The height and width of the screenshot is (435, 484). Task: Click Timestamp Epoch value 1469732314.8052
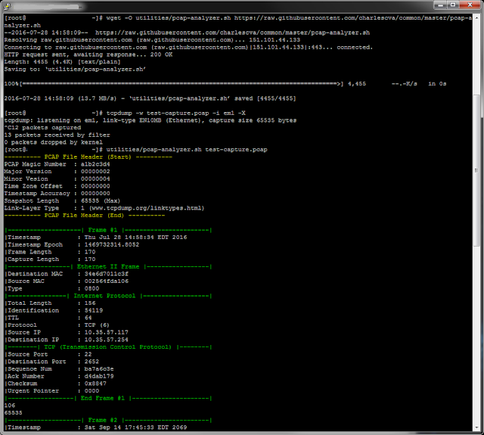click(x=112, y=245)
